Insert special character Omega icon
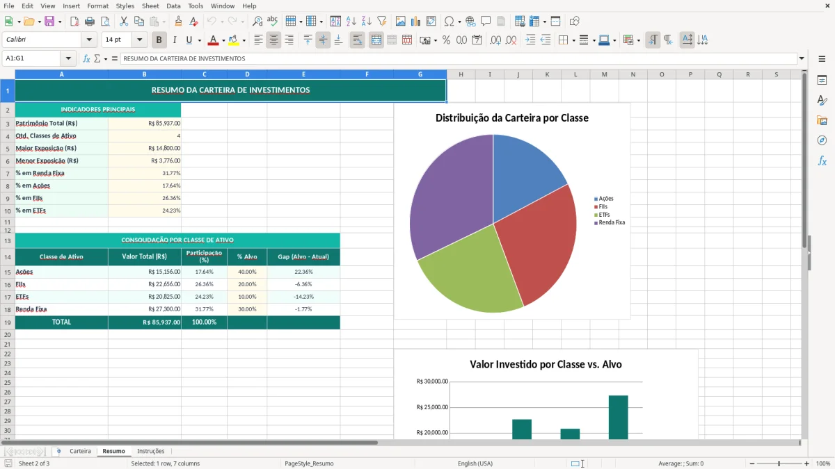 pos(448,22)
